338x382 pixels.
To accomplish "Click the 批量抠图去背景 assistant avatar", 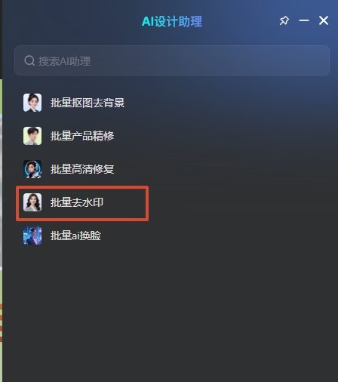I will click(32, 103).
